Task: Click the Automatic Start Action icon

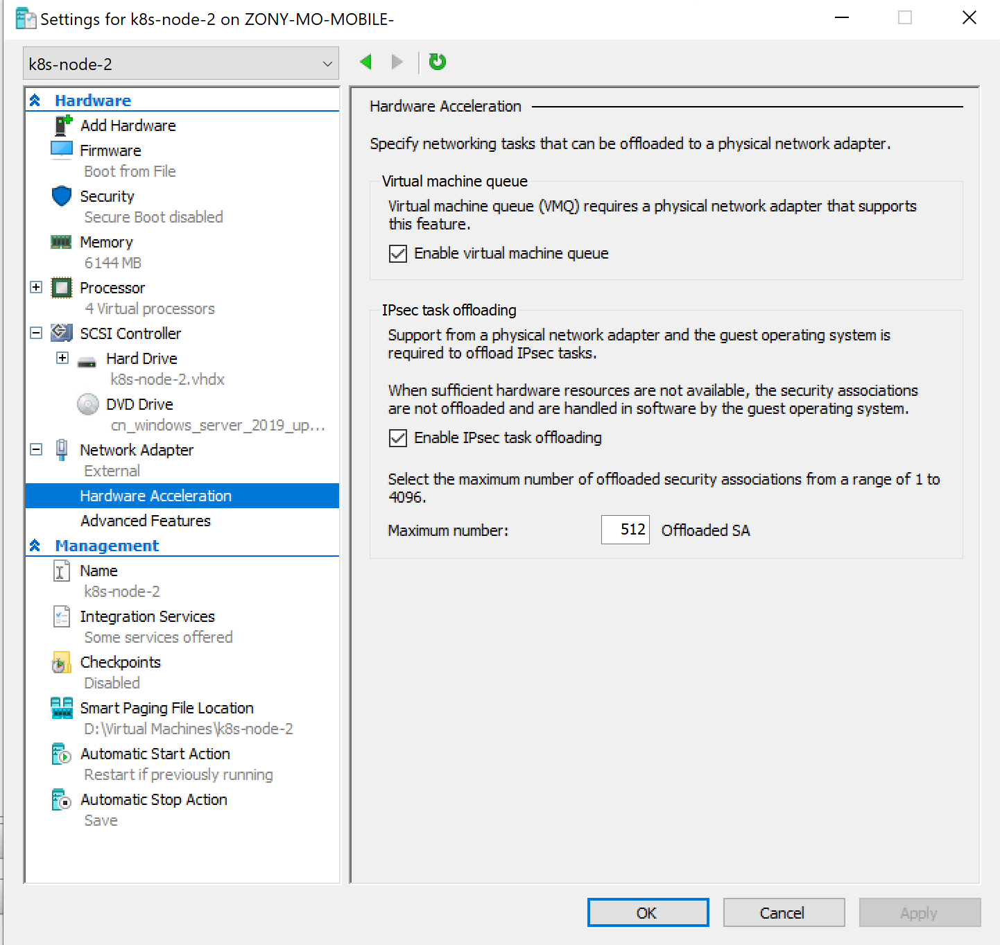Action: pos(61,754)
